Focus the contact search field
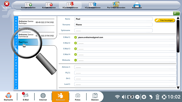The image size is (182, 102). coord(93,13)
